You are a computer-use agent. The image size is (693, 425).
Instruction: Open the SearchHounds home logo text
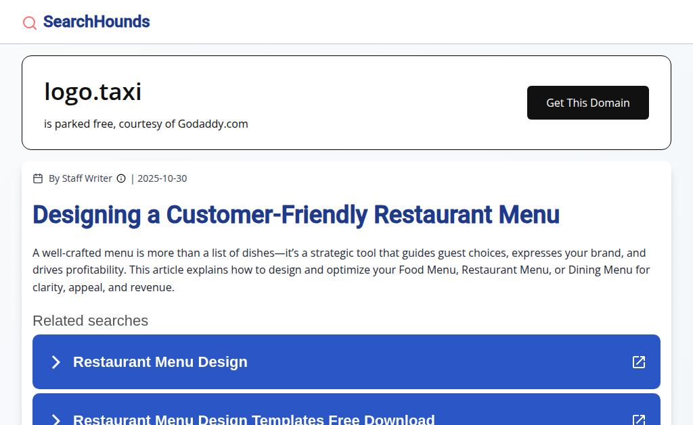(96, 22)
